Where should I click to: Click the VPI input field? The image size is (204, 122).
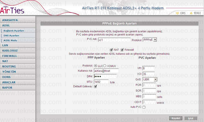pyautogui.click(x=149, y=68)
